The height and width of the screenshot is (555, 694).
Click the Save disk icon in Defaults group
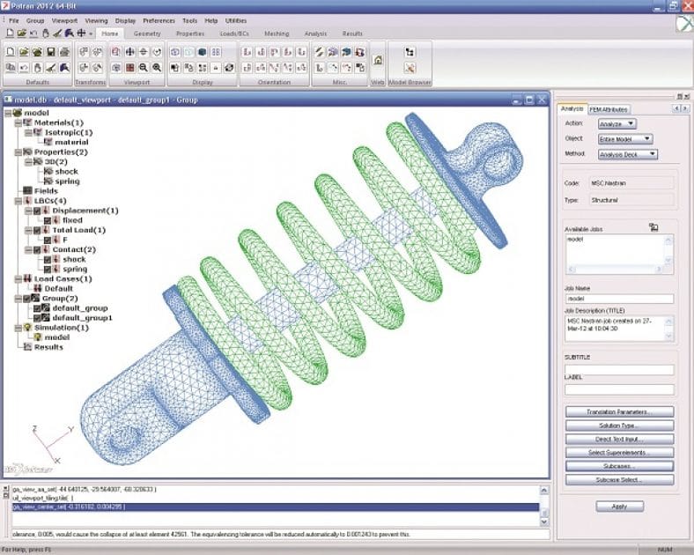click(x=51, y=52)
